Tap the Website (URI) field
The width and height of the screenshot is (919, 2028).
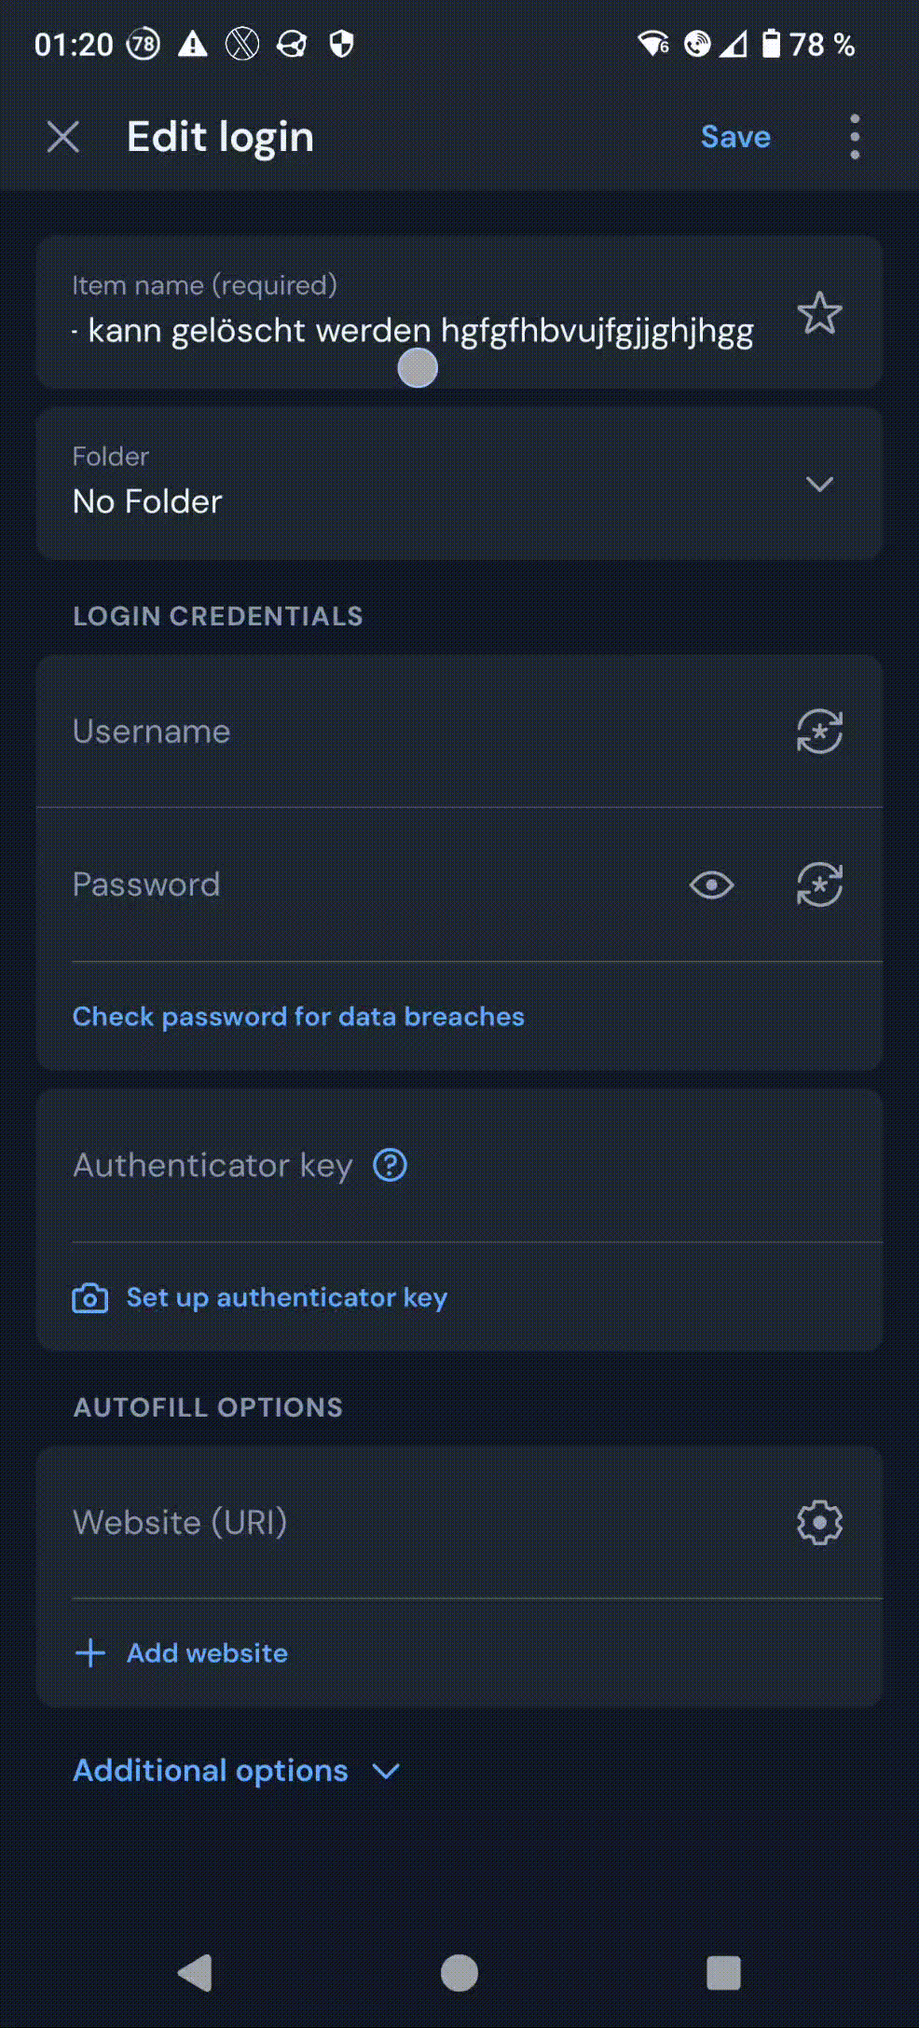pos(410,1522)
